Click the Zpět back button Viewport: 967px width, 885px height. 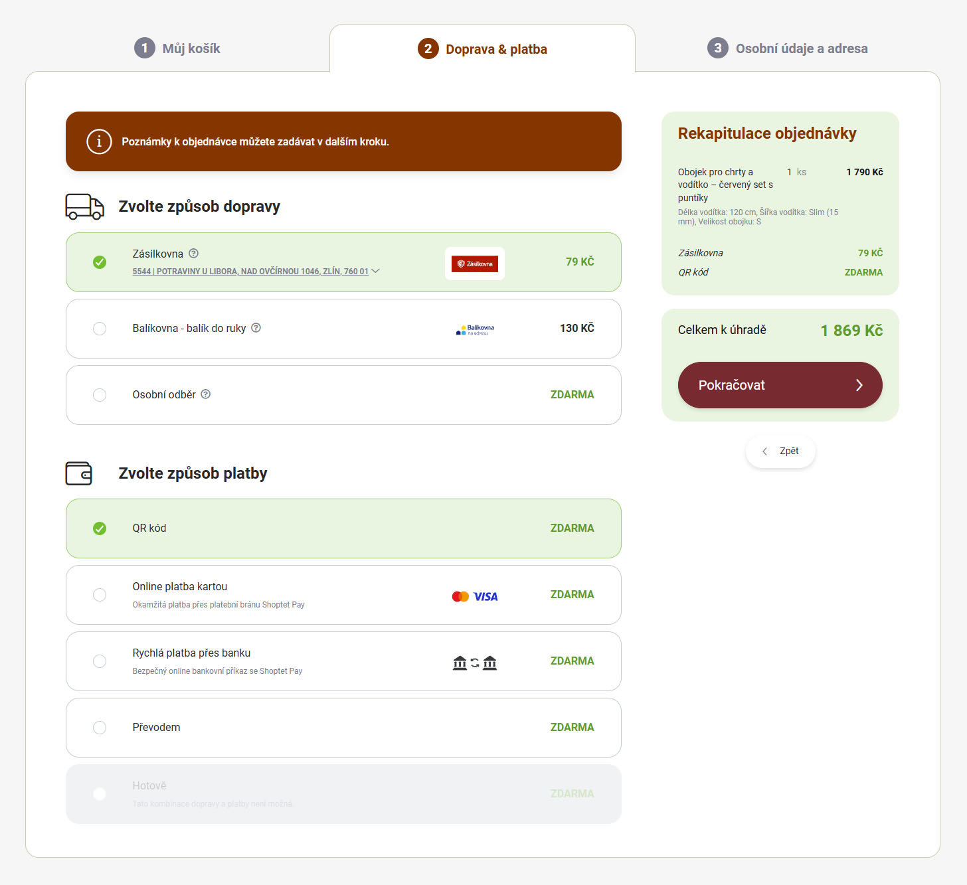tap(780, 451)
